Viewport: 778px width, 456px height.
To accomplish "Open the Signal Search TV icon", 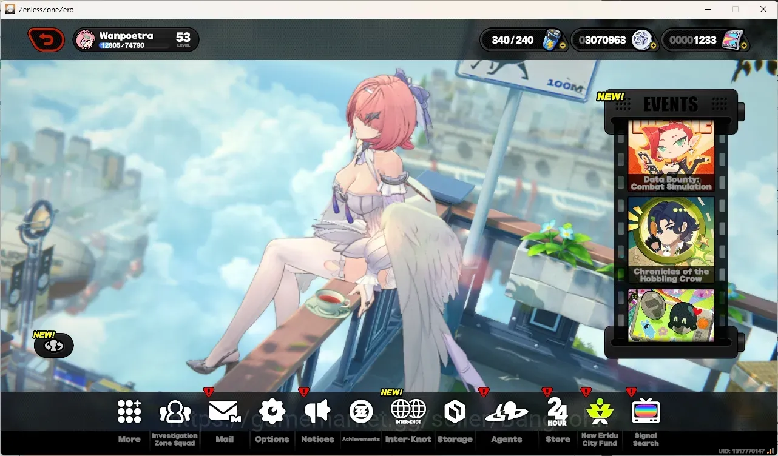I will pyautogui.click(x=646, y=412).
